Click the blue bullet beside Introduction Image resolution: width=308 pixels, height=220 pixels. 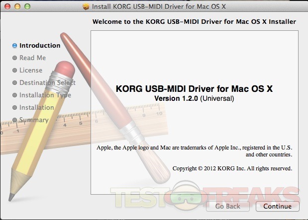point(15,46)
